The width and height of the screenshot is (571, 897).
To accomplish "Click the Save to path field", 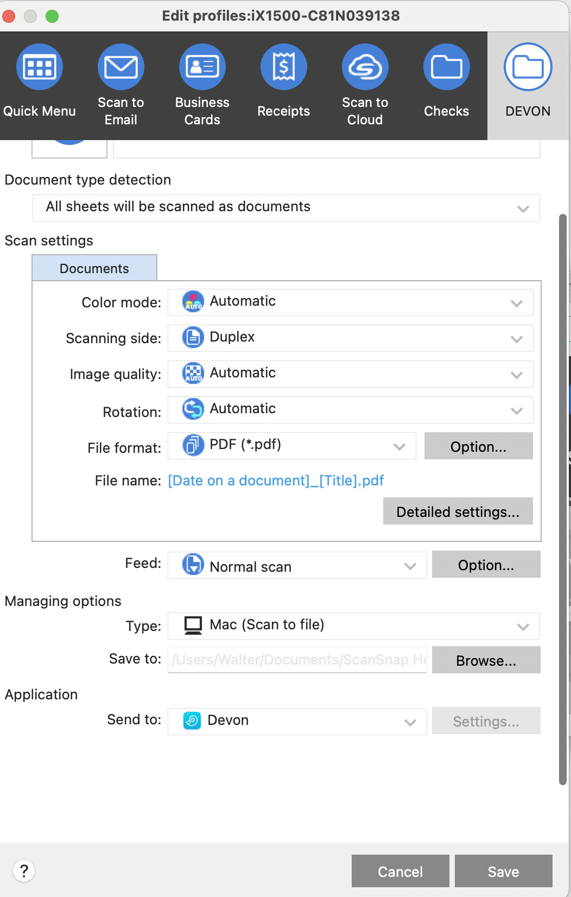I will [x=297, y=660].
